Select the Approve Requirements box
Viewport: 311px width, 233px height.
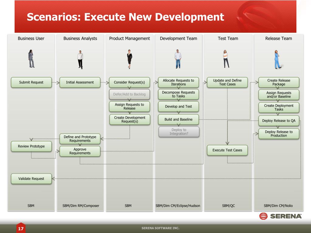tap(80, 151)
